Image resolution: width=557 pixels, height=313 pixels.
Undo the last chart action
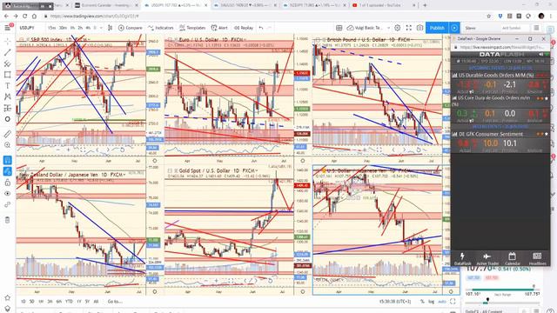point(261,28)
